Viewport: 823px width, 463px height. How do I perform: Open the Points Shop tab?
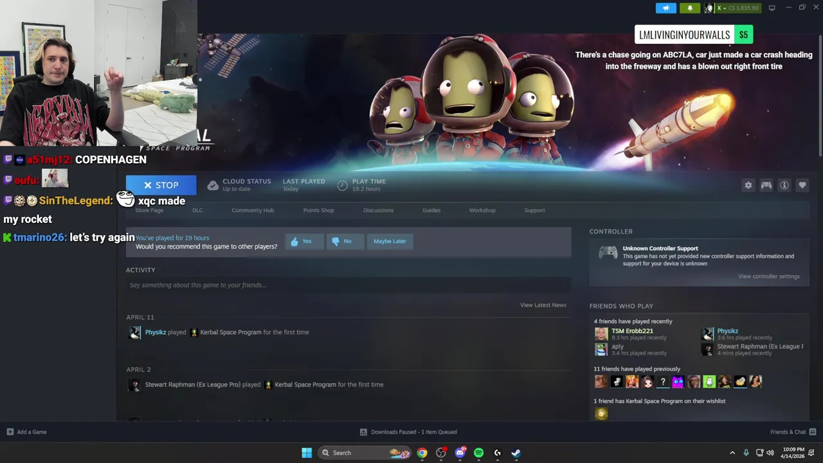(318, 210)
